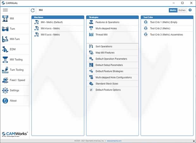This screenshot has width=196, height=143.
Task: Open the Mill section label in sidebar
Action: coord(12,19)
